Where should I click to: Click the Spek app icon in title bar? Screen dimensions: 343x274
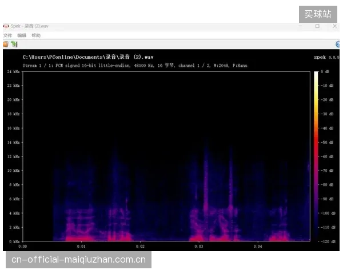tap(6, 26)
